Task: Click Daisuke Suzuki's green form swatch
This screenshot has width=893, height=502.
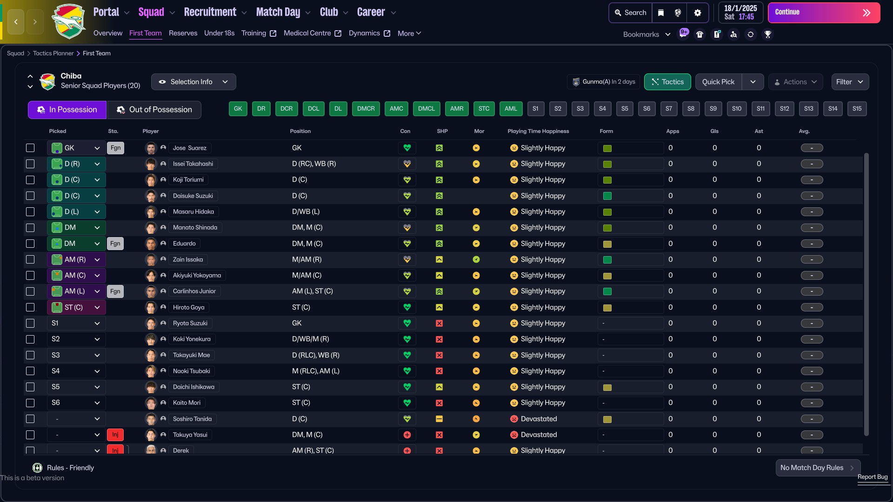Action: pos(607,196)
